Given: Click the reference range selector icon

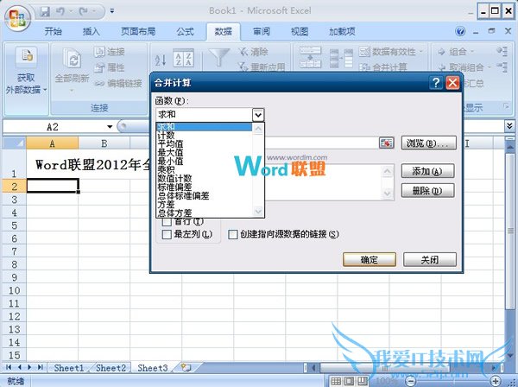Looking at the screenshot, I should pyautogui.click(x=386, y=143).
